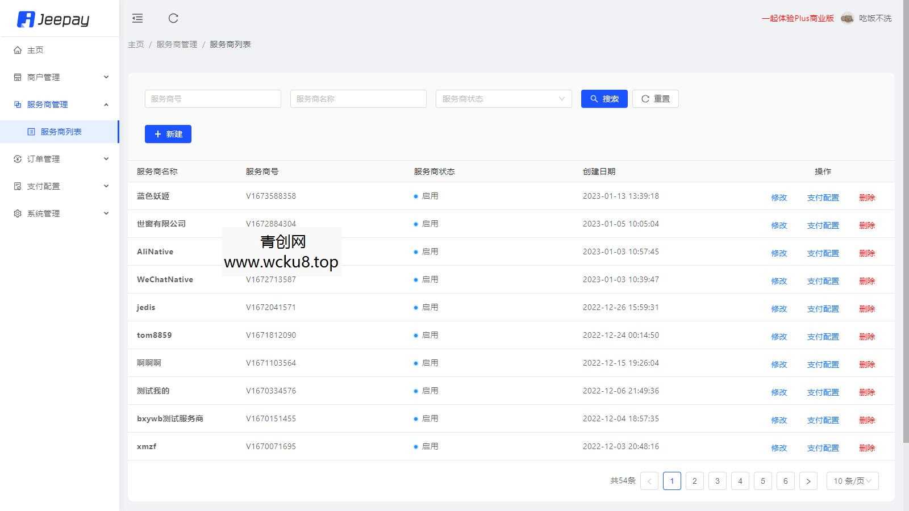This screenshot has height=511, width=909.
Task: Click the 系统管理 sidebar icon
Action: 17,213
